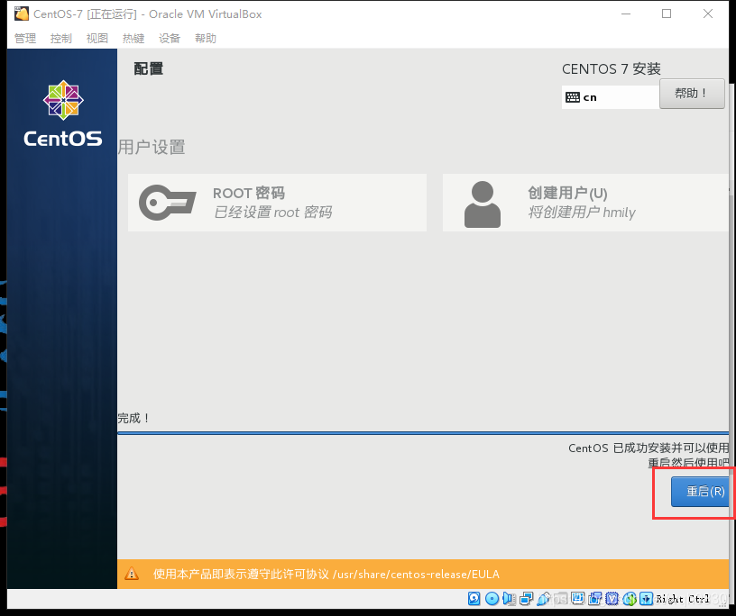This screenshot has height=616, width=736.
Task: Open the display settings status icon
Action: pyautogui.click(x=577, y=599)
